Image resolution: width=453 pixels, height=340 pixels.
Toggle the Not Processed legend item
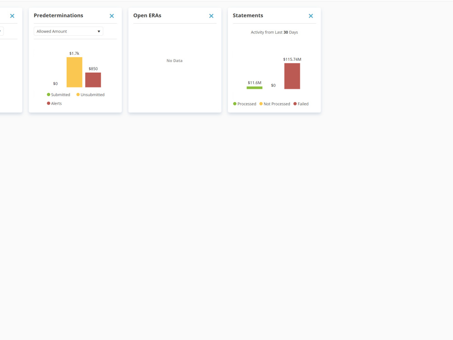[275, 104]
